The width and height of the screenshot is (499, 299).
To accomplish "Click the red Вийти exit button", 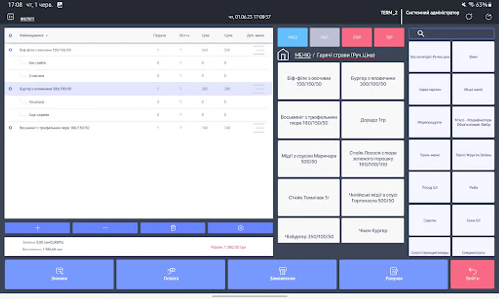I will 472,274.
